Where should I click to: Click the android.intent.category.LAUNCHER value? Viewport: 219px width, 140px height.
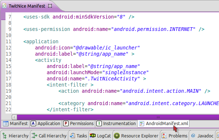click(172, 103)
